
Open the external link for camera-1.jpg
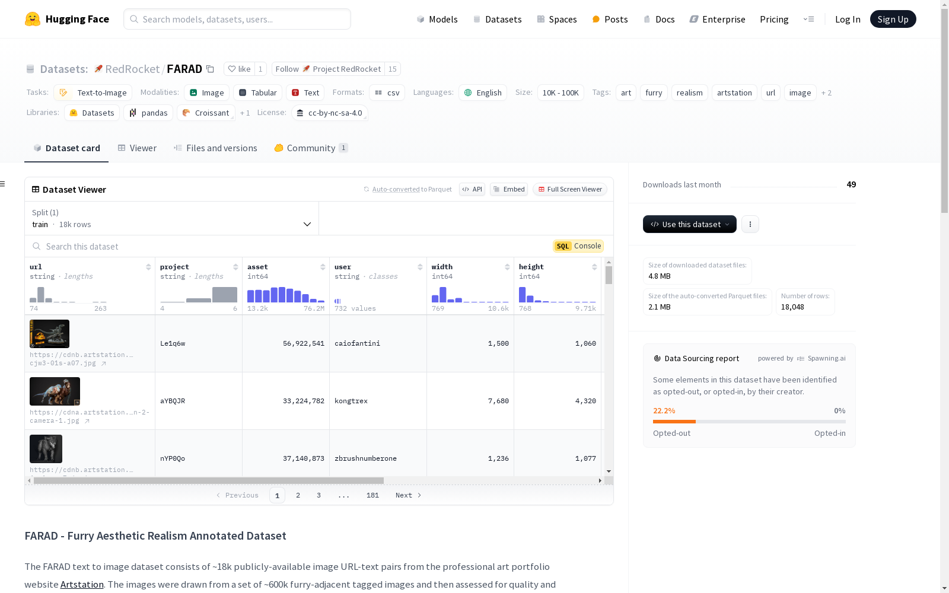pyautogui.click(x=87, y=421)
